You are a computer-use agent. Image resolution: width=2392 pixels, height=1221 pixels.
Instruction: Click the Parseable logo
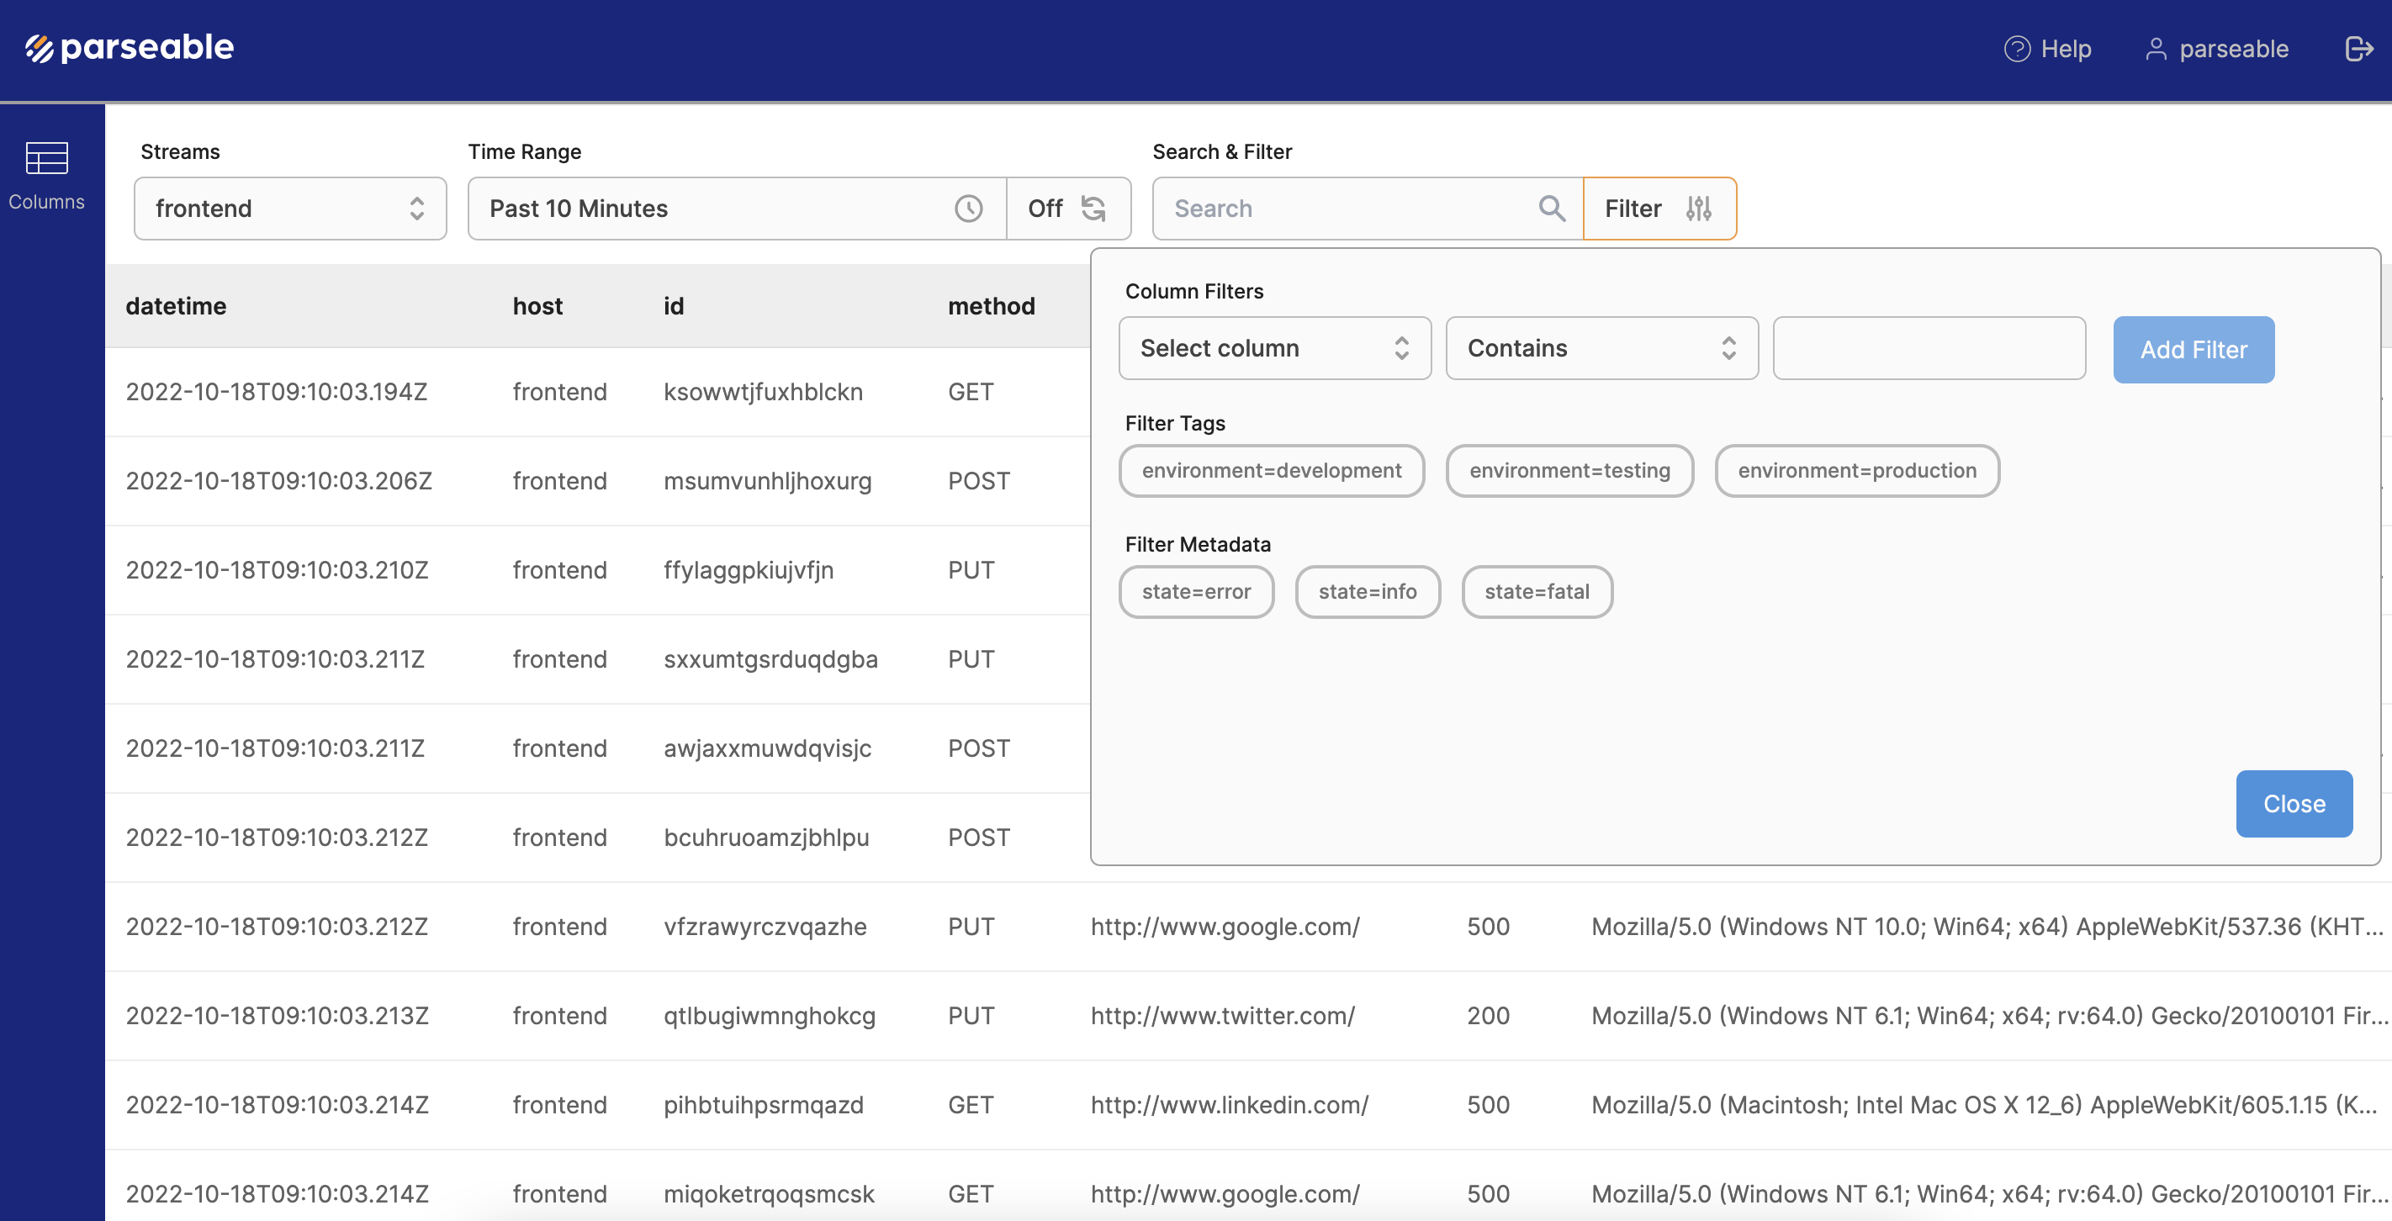[x=130, y=46]
